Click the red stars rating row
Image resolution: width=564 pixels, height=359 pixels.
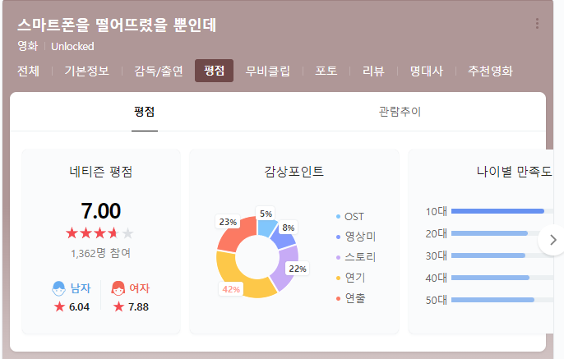99,233
